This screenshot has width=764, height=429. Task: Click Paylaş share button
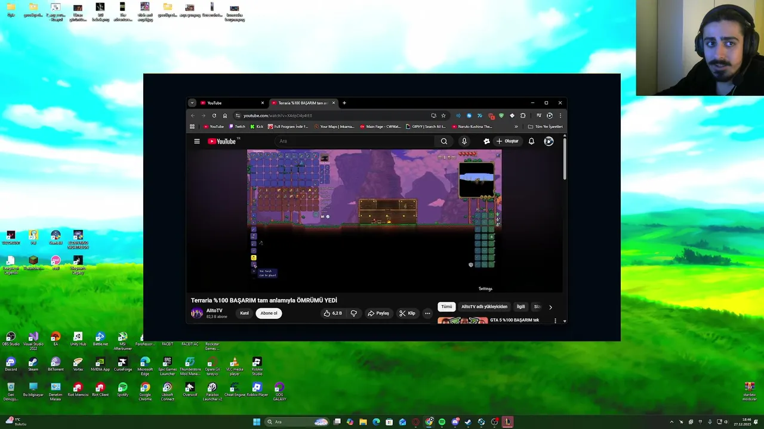378,313
